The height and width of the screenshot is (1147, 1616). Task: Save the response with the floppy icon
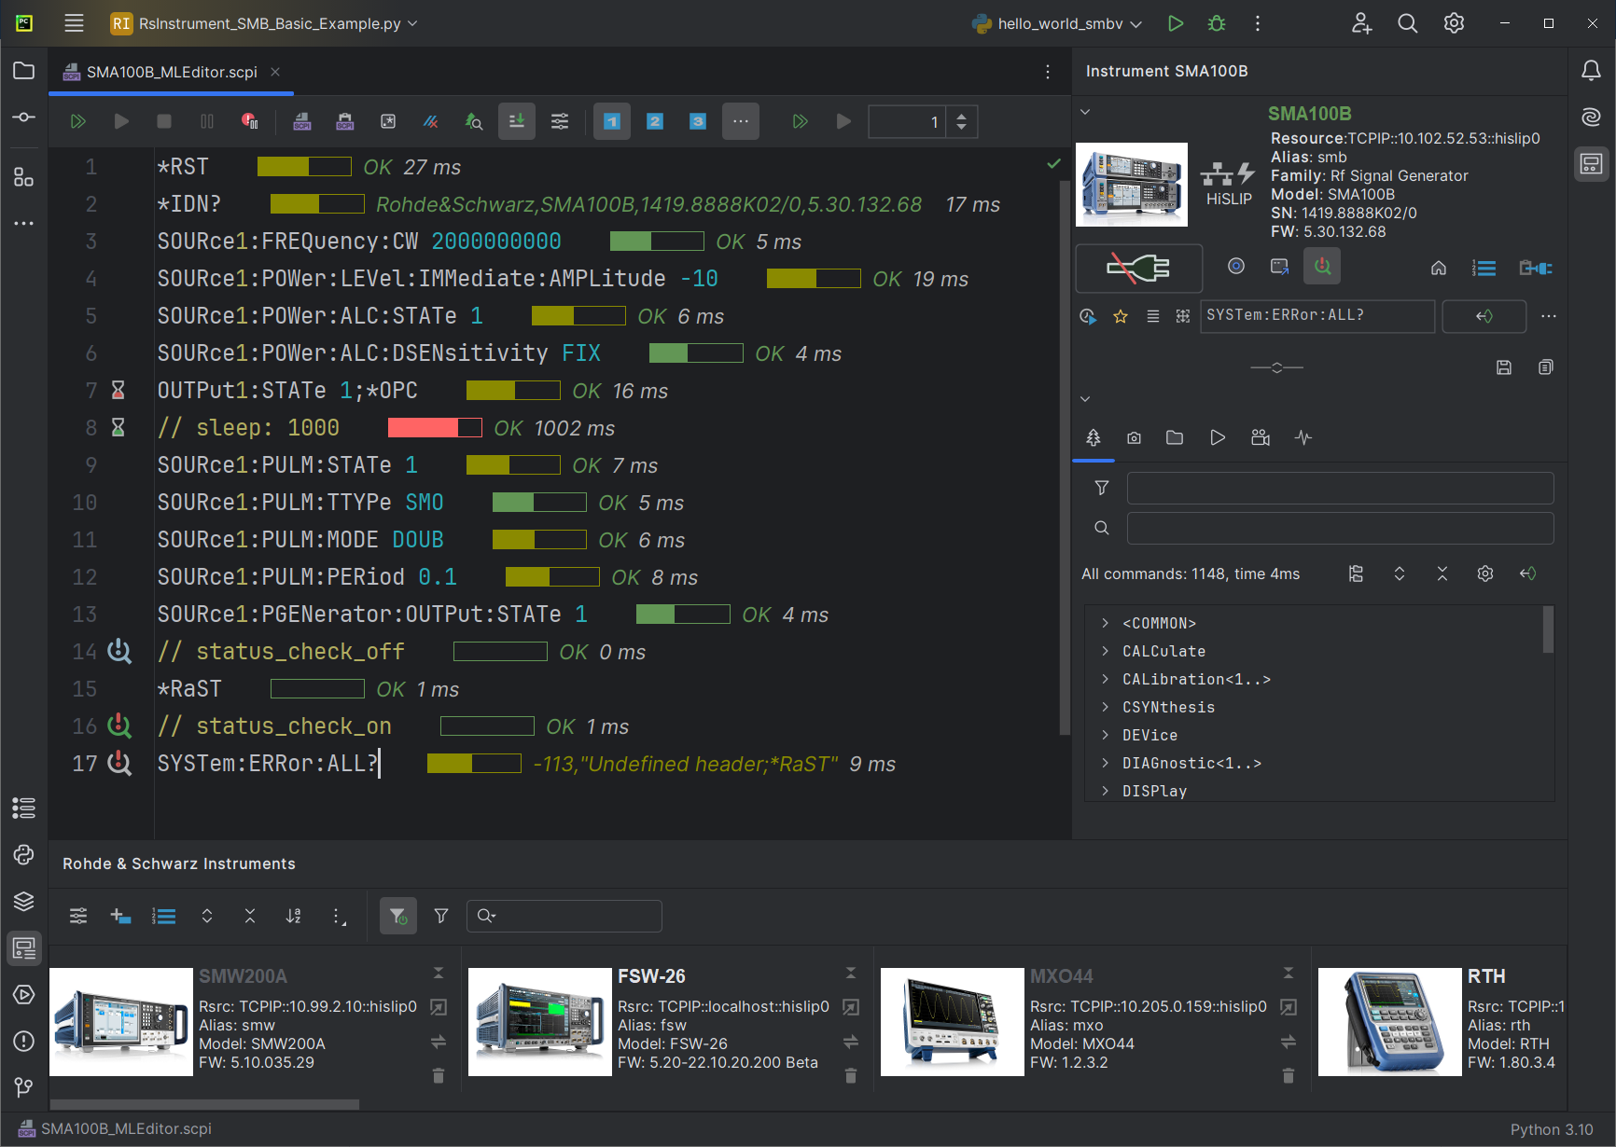(1504, 367)
